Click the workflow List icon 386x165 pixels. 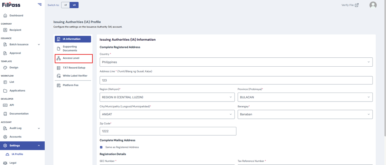tap(5, 82)
